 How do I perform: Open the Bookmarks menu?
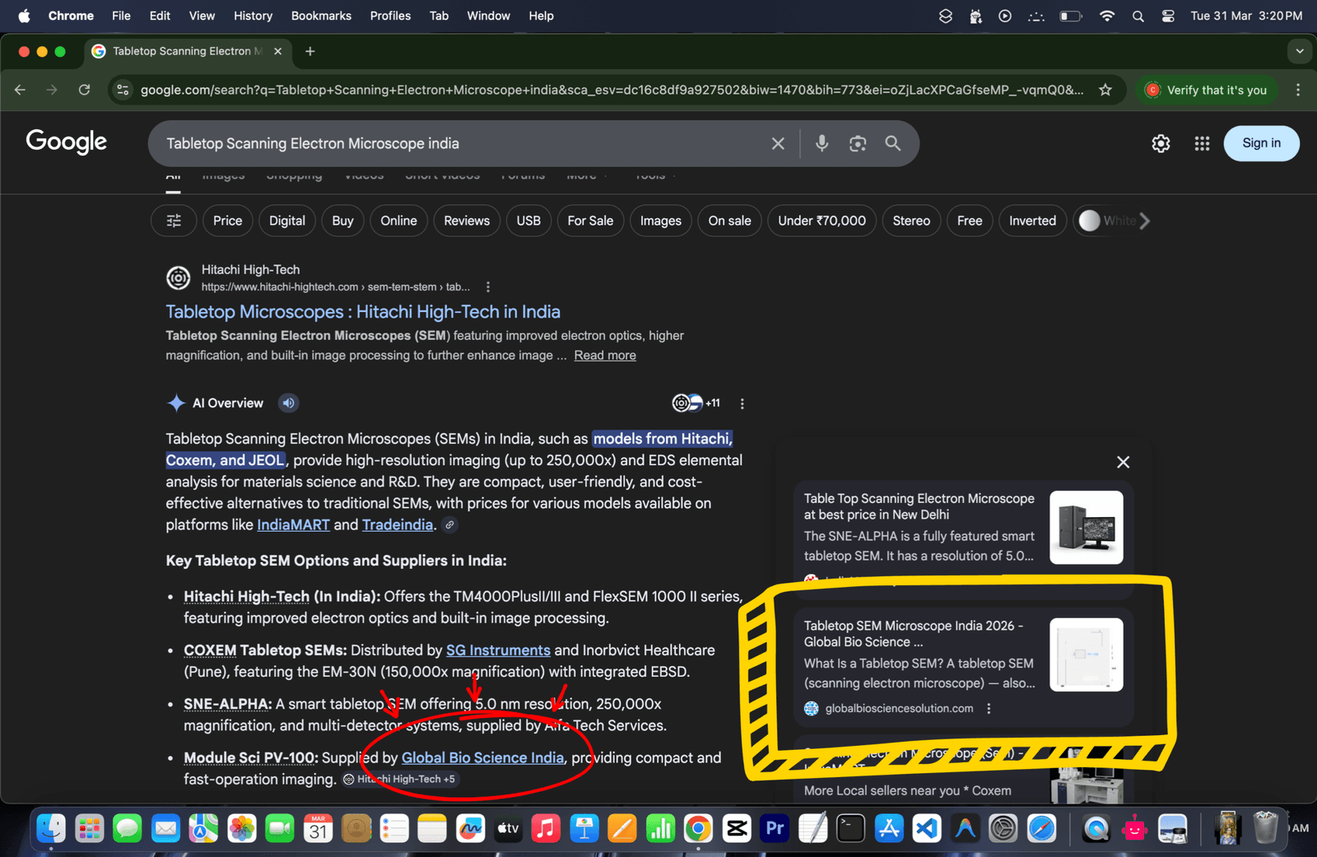321,16
